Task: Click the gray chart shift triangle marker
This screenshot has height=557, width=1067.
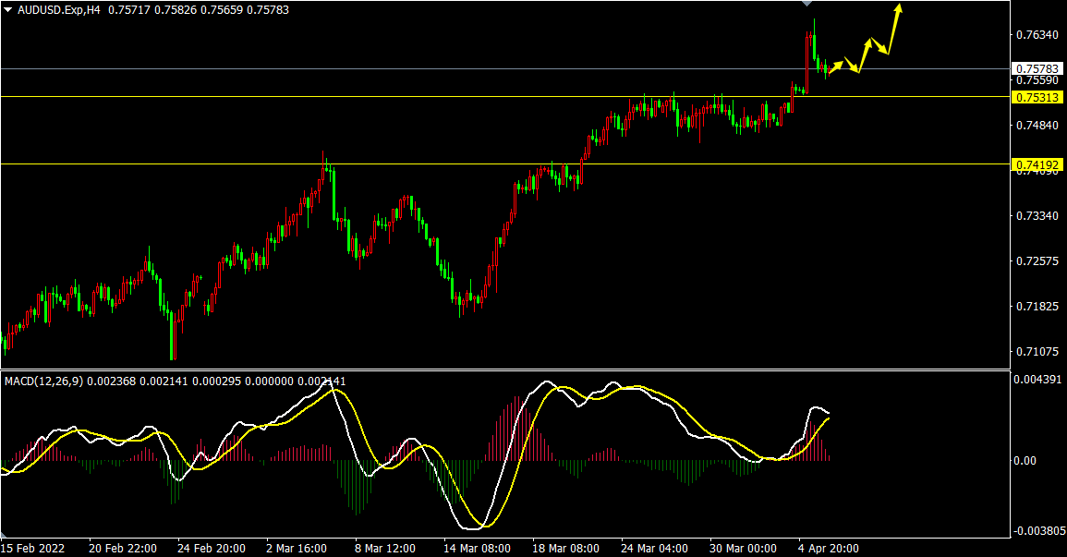Action: coord(806,5)
